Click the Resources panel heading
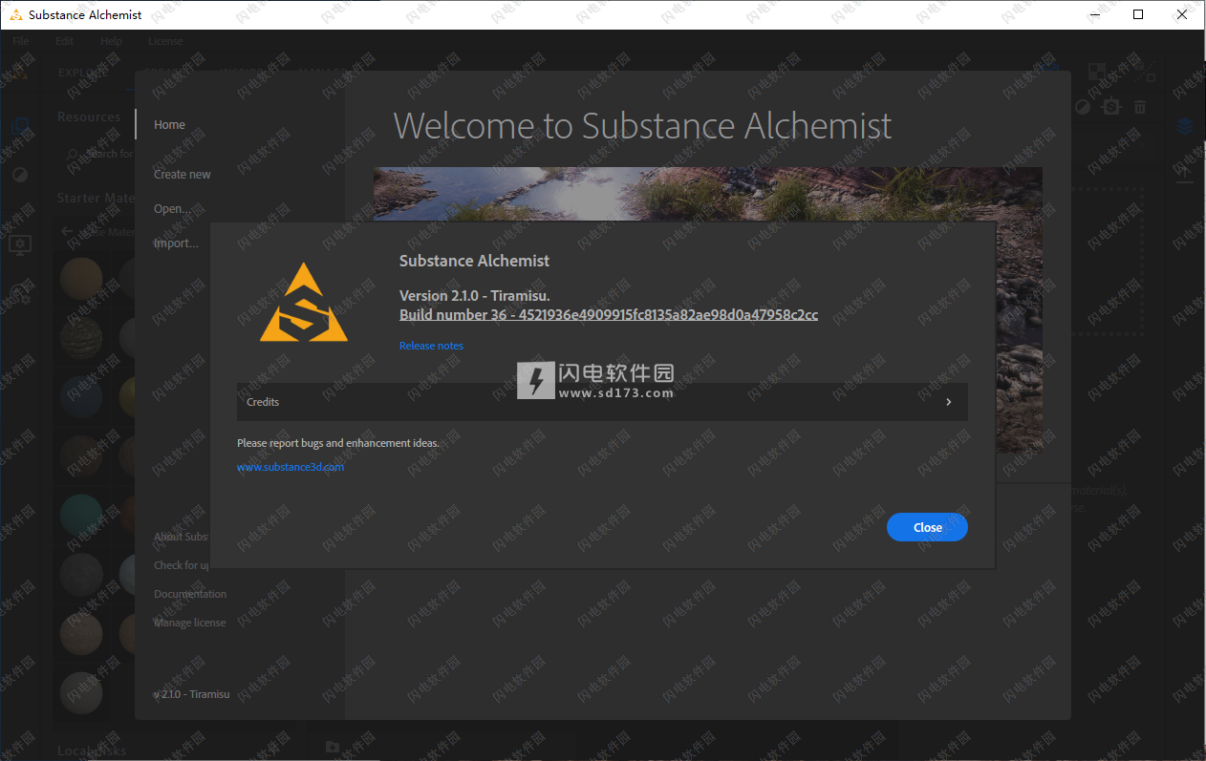This screenshot has height=761, width=1206. click(x=89, y=117)
